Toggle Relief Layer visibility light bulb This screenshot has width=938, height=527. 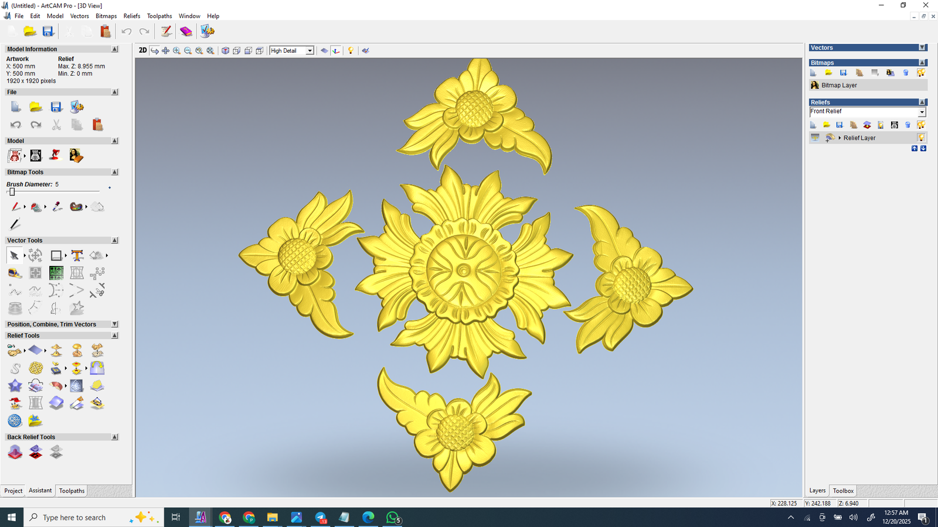[921, 138]
